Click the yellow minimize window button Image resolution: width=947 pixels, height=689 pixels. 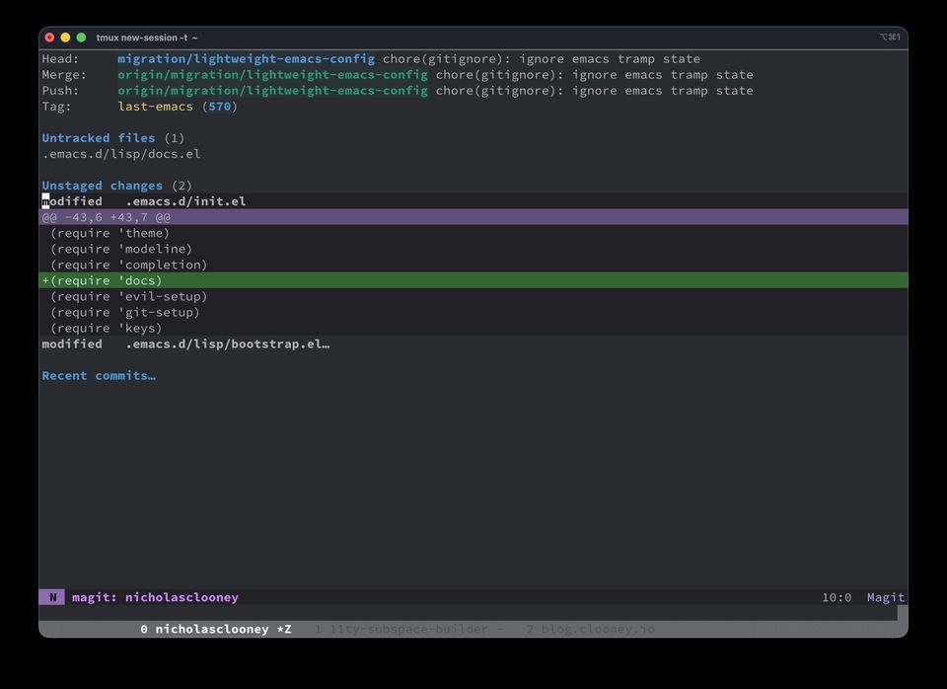[x=65, y=38]
